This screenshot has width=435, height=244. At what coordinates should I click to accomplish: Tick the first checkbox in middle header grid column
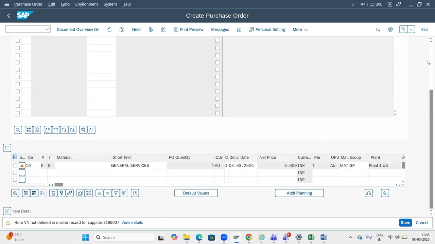pyautogui.click(x=217, y=41)
